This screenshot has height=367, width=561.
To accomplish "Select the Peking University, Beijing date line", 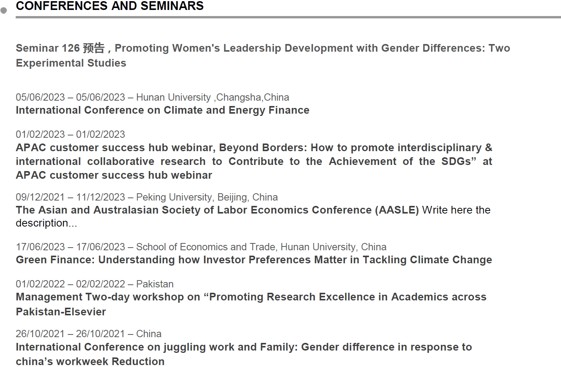I will 147,197.
